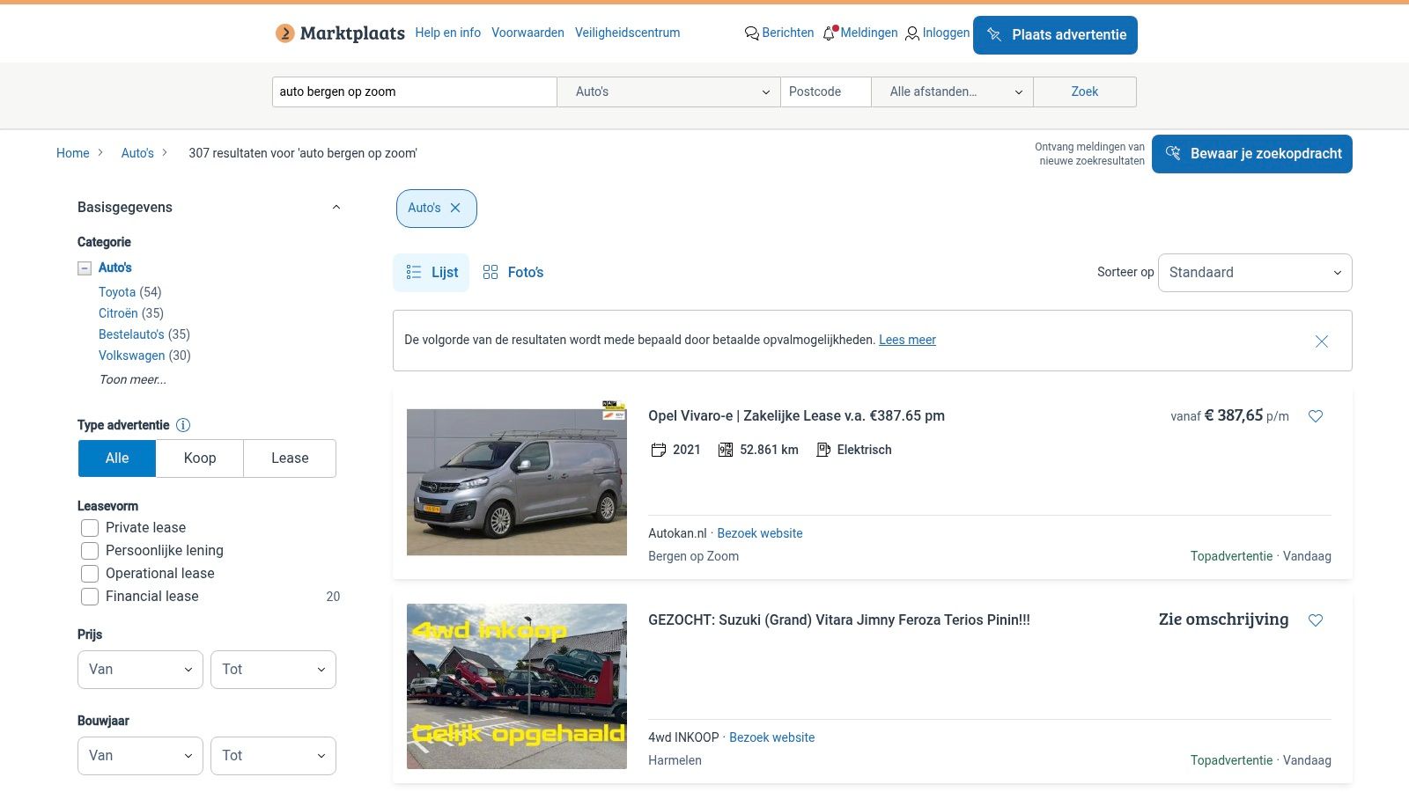Viewport: 1409px width, 792px height.
Task: Check the Operational lease option
Action: tap(90, 574)
